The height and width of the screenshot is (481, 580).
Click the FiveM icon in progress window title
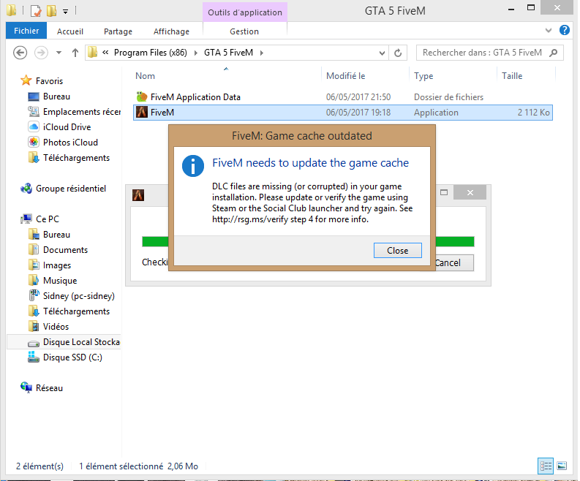(x=138, y=195)
